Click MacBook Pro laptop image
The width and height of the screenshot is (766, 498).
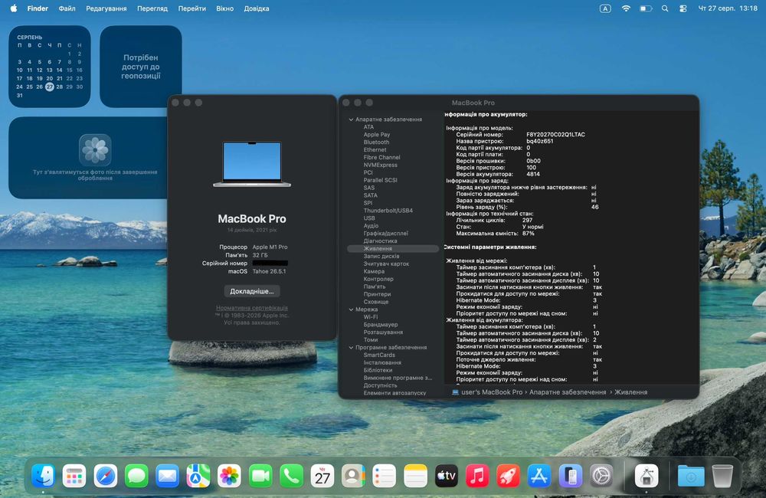[x=252, y=164]
